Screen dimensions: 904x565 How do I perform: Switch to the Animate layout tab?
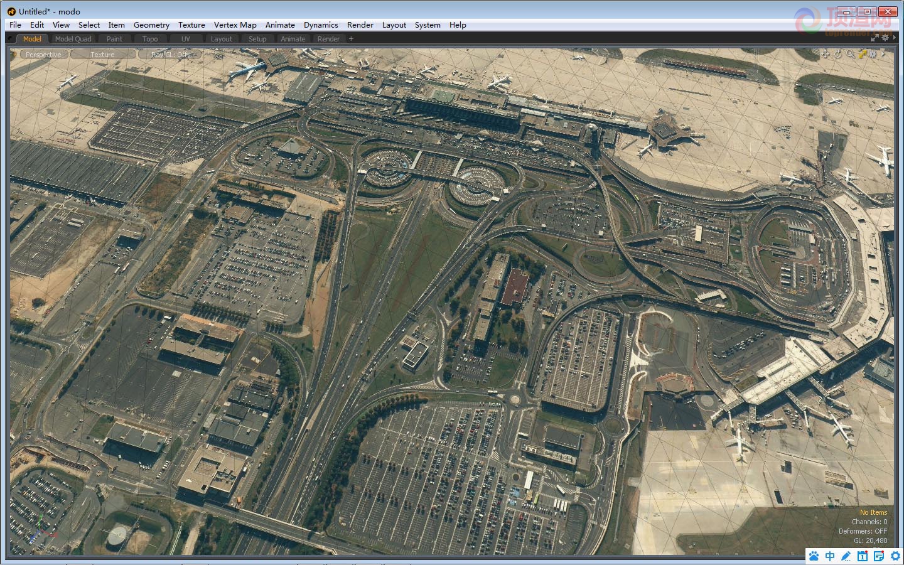point(293,39)
